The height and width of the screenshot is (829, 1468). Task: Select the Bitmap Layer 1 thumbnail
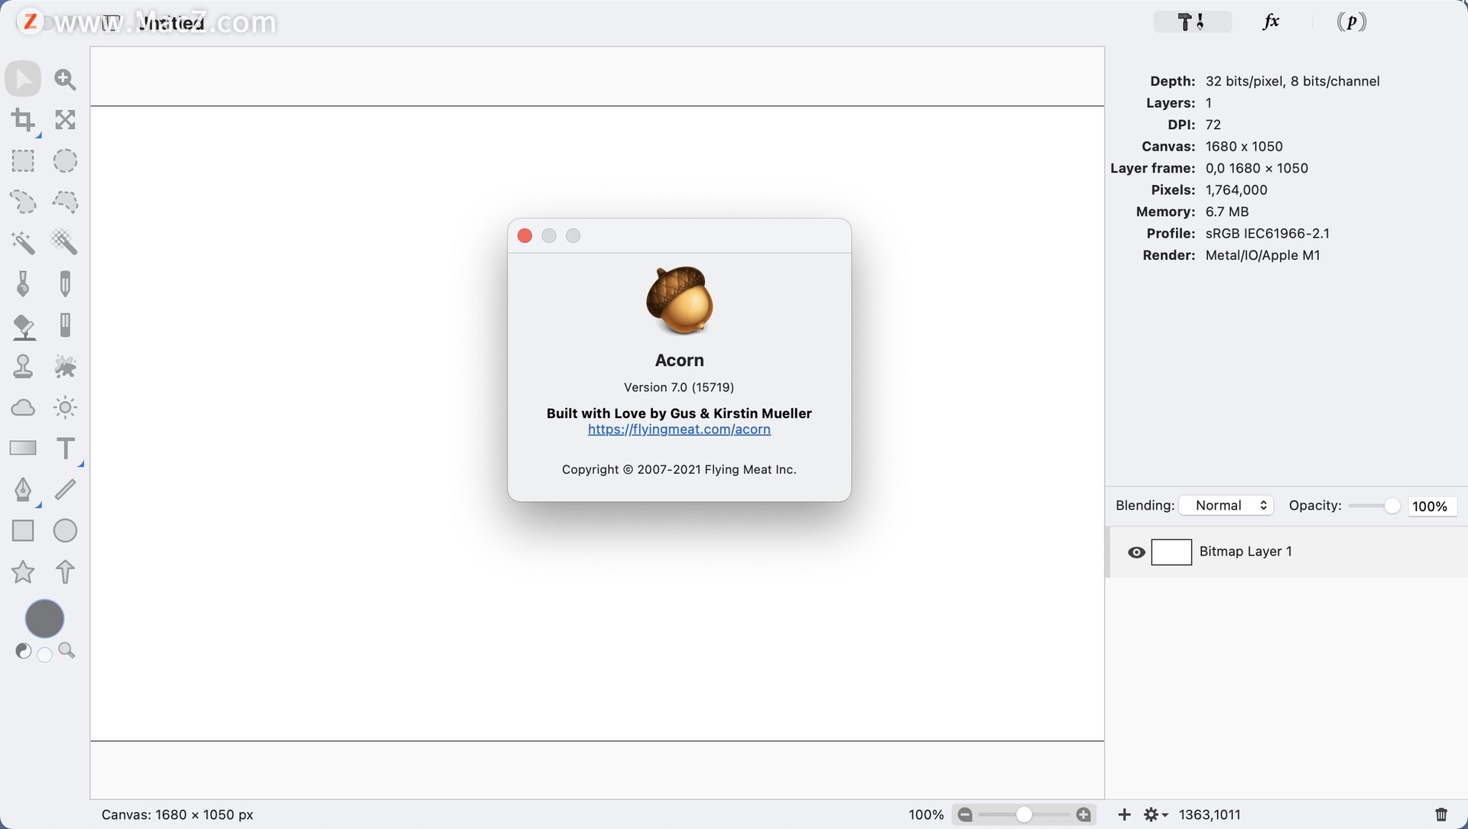coord(1171,552)
